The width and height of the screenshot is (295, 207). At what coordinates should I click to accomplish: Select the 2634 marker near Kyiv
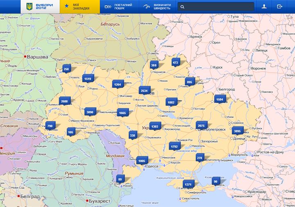144,90
